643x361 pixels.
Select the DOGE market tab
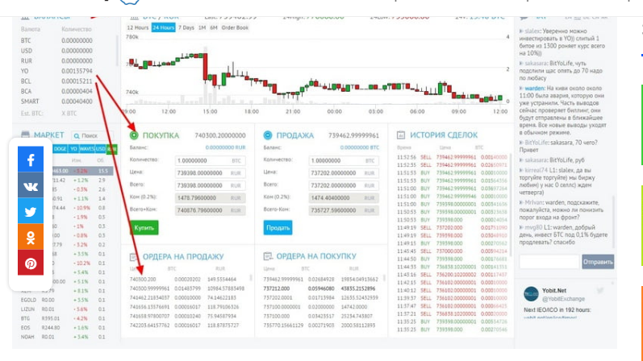pyautogui.click(x=60, y=149)
